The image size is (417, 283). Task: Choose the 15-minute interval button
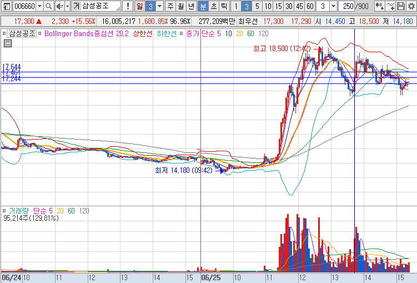pyautogui.click(x=278, y=6)
